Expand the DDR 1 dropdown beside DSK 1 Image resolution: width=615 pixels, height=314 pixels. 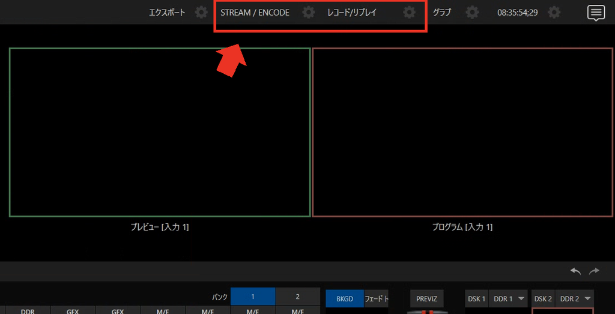[508, 299]
